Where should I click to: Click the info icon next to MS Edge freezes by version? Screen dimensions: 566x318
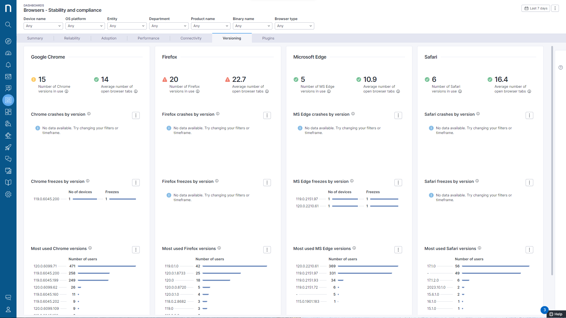pyautogui.click(x=352, y=181)
